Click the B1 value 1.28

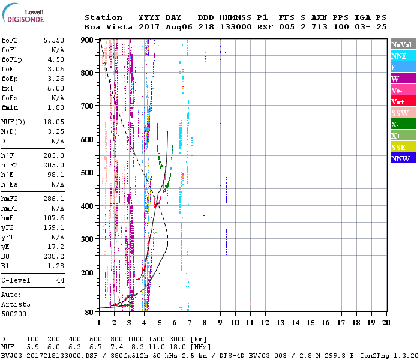click(56, 266)
